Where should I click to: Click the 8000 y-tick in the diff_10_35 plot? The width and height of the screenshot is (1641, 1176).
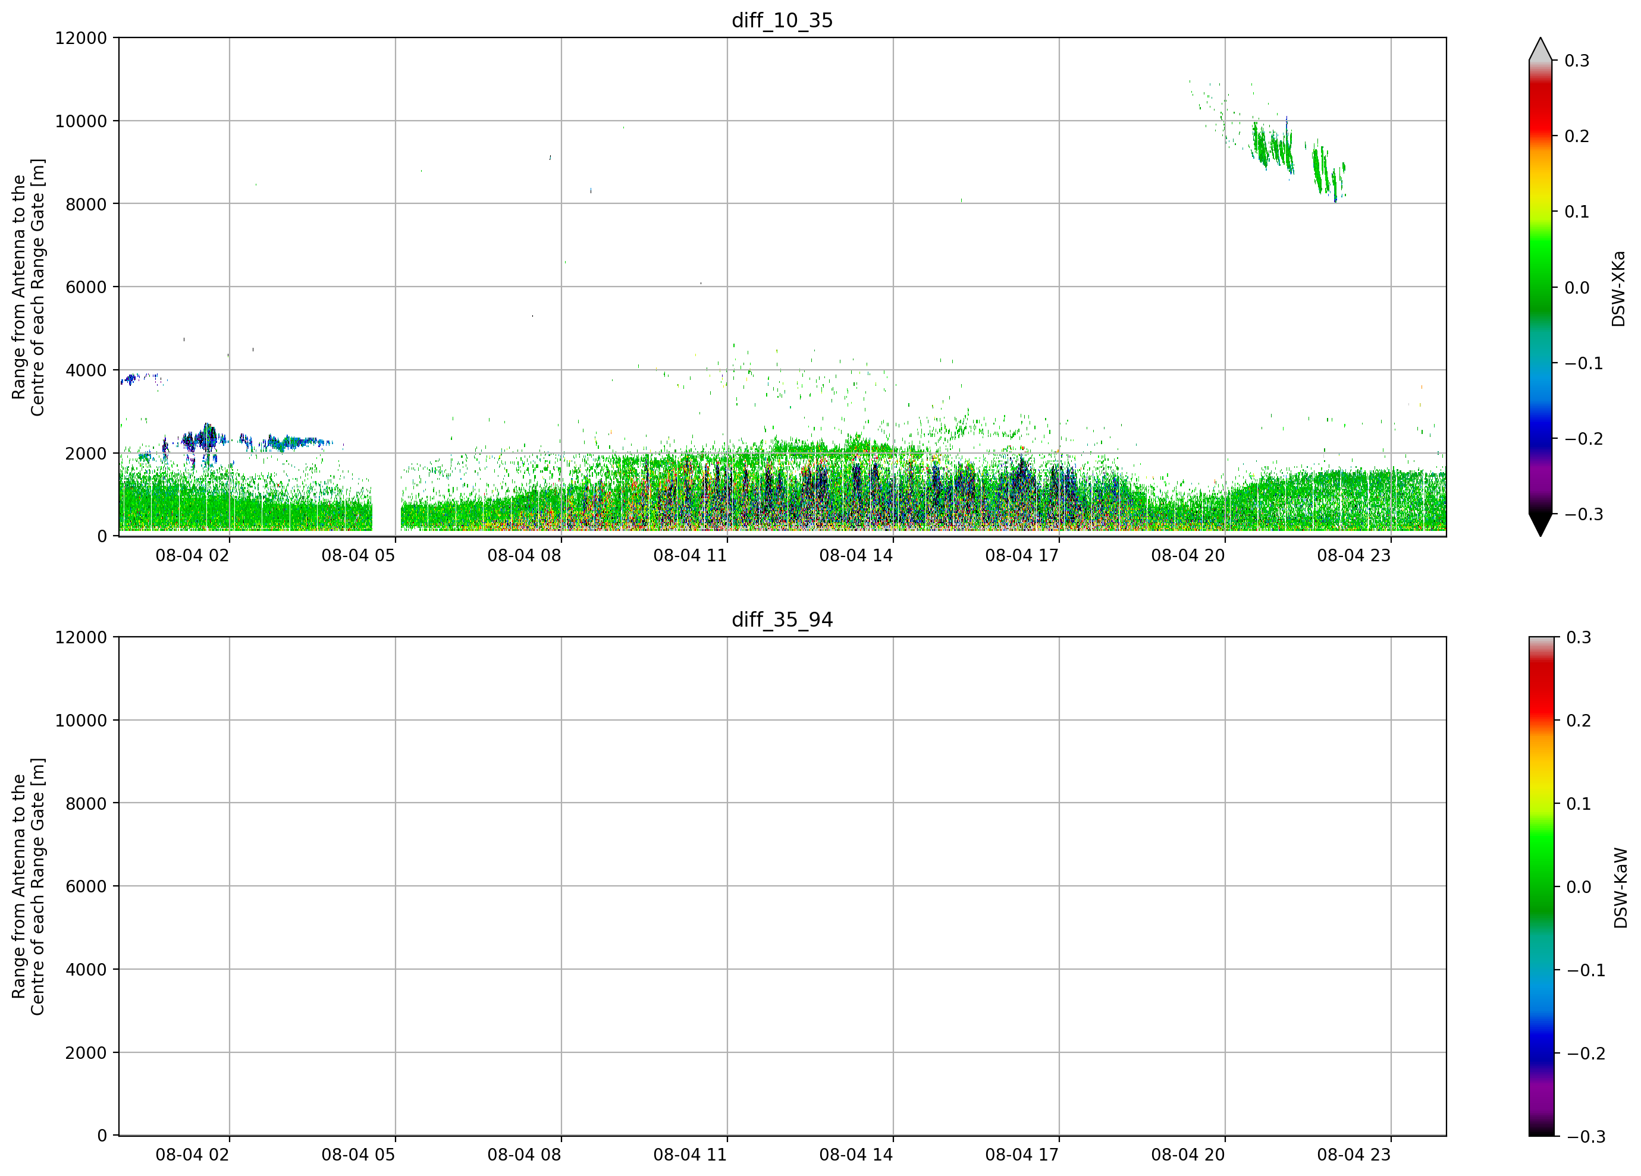(86, 204)
